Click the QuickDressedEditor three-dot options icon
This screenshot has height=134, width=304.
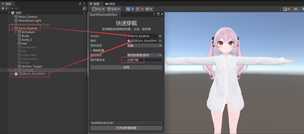click(154, 14)
